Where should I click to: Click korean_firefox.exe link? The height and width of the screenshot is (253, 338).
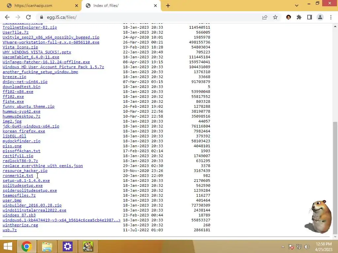pyautogui.click(x=24, y=131)
